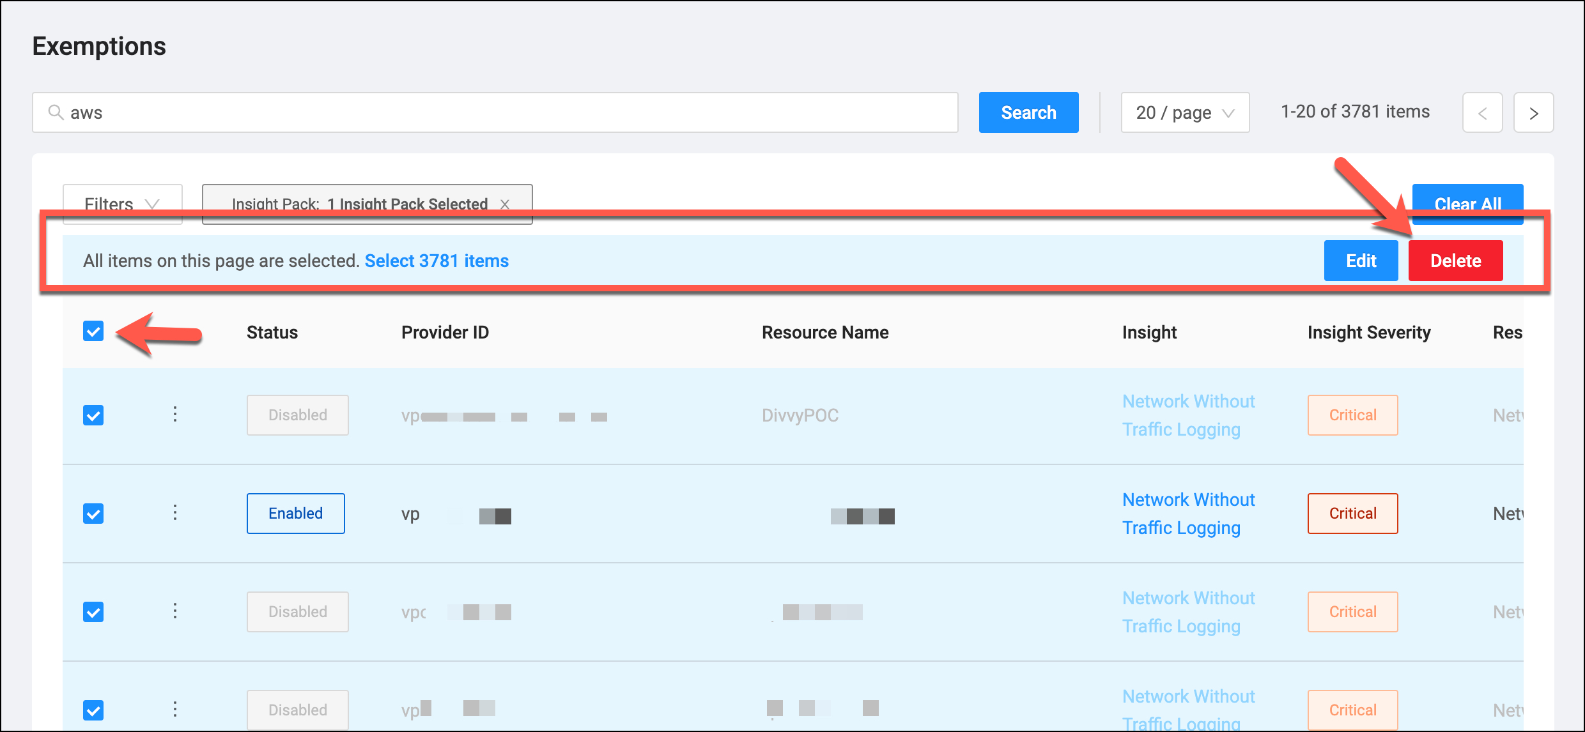Click the Provider ID column header
The width and height of the screenshot is (1585, 732).
point(445,332)
